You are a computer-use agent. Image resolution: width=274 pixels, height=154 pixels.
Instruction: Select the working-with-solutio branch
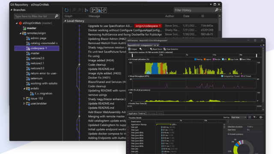[44, 83]
